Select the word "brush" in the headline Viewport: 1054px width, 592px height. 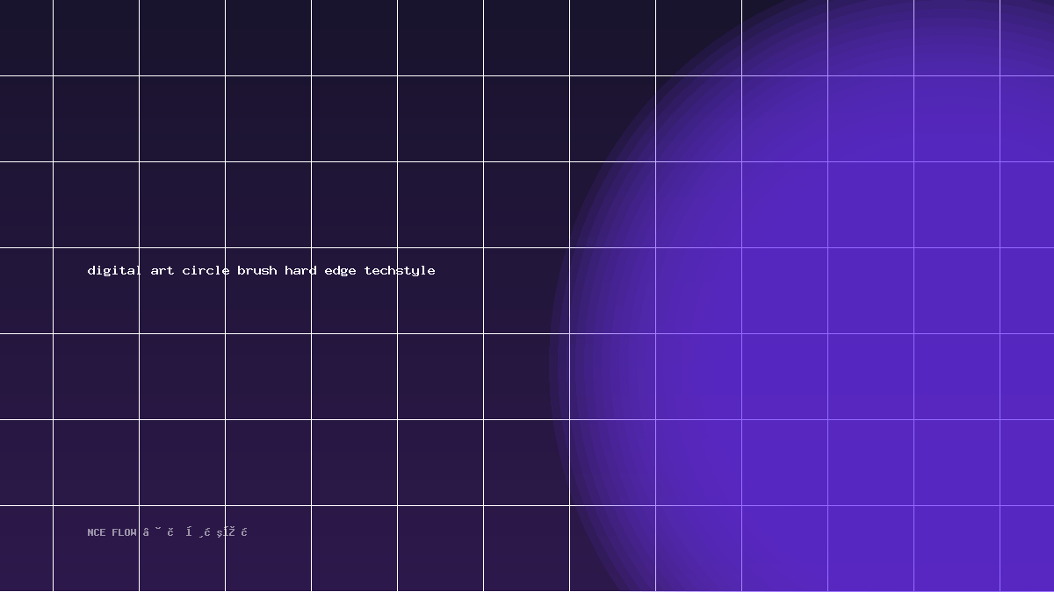pyautogui.click(x=256, y=270)
